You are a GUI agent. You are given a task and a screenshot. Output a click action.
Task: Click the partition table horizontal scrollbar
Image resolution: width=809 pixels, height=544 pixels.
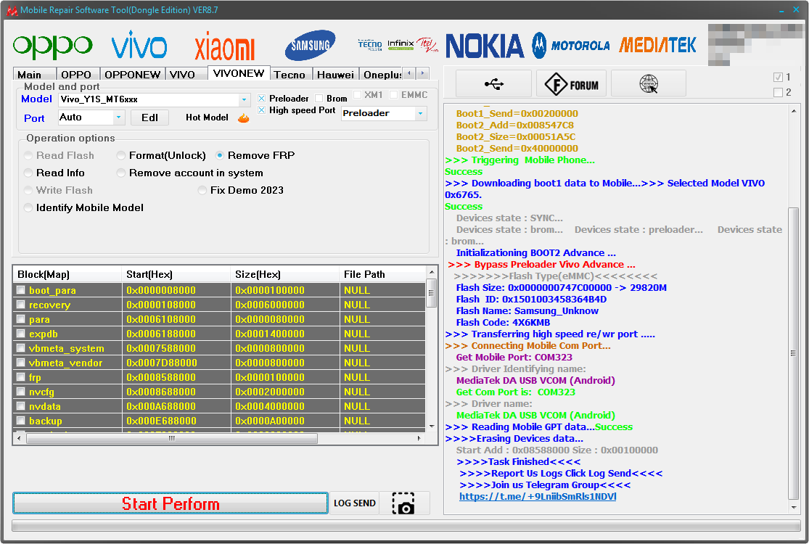tap(172, 438)
